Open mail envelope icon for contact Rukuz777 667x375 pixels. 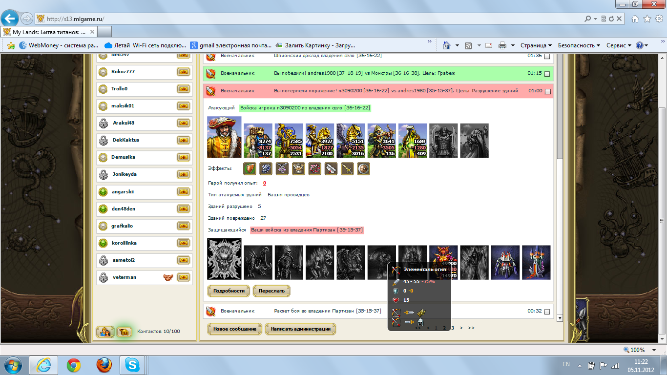coord(183,72)
